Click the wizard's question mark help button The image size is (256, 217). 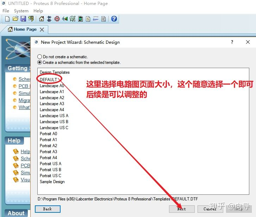click(232, 42)
